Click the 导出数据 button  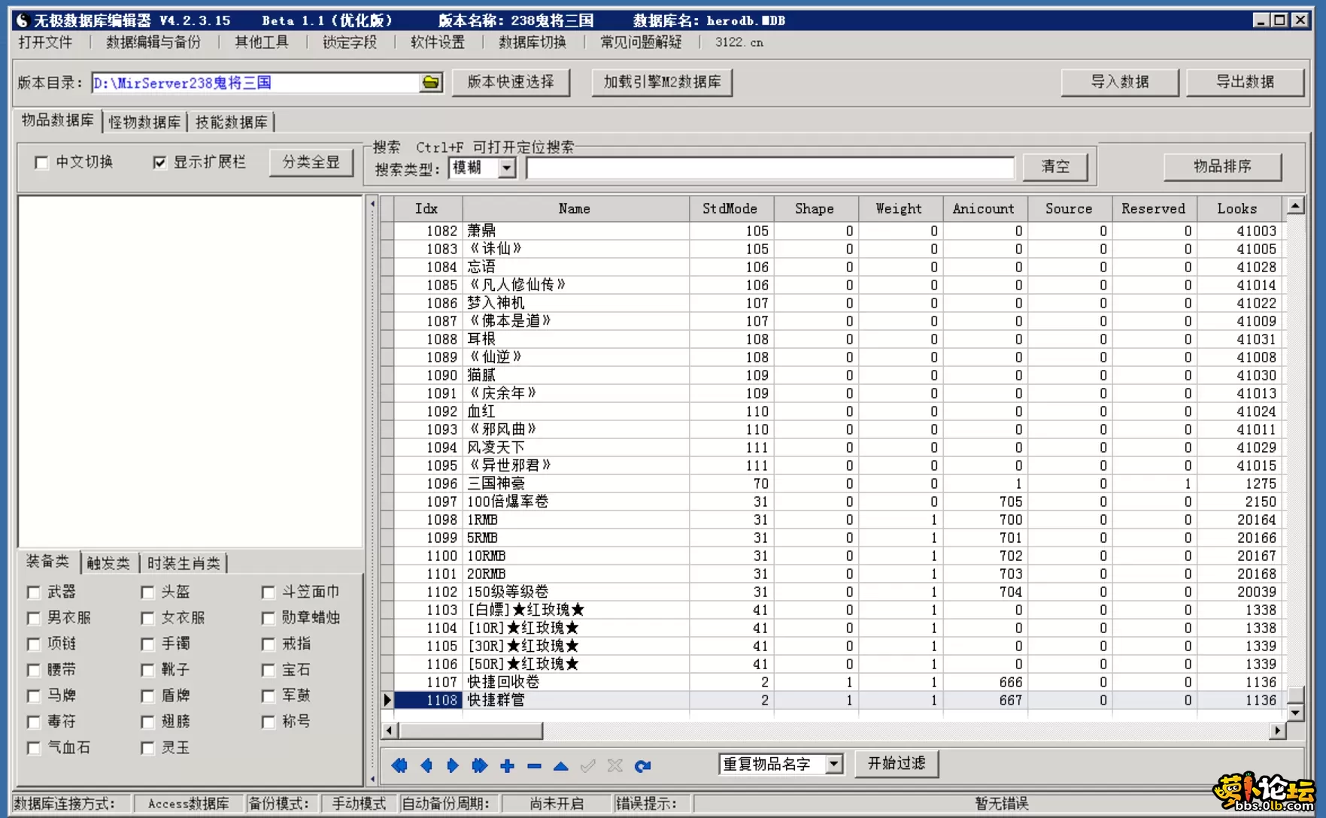1245,82
